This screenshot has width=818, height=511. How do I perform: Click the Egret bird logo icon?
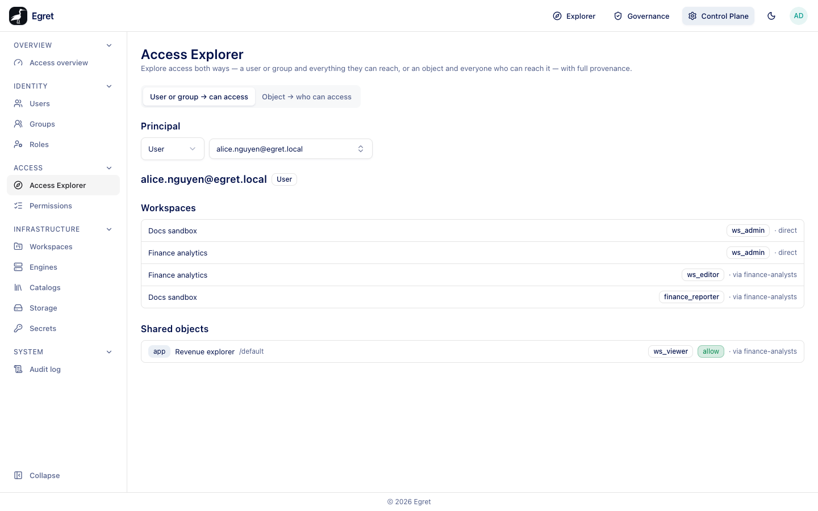[x=18, y=16]
